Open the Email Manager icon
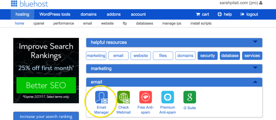Viewport: 276px width, 120px height. point(101,97)
